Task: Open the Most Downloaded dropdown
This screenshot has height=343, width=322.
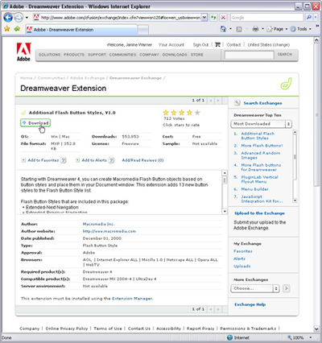Action: pyautogui.click(x=261, y=124)
